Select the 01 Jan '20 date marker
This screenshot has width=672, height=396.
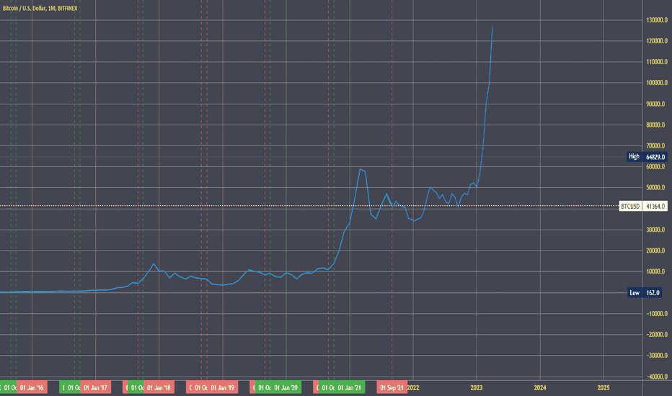point(286,388)
